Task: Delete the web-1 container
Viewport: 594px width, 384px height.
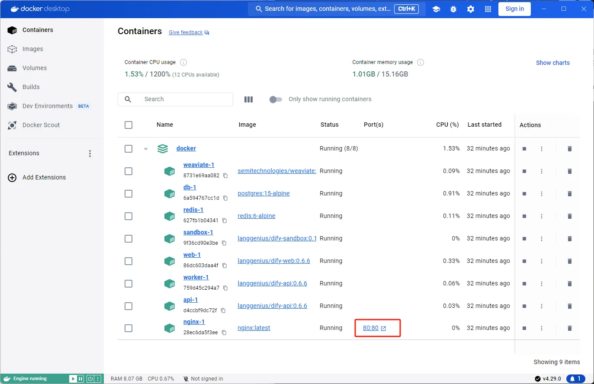Action: 570,261
